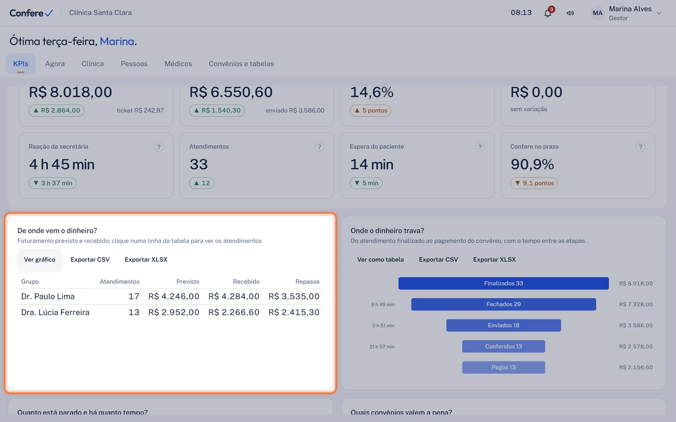Image resolution: width=676 pixels, height=422 pixels.
Task: Click the Enviados 18 funnel bar
Action: tap(503, 325)
